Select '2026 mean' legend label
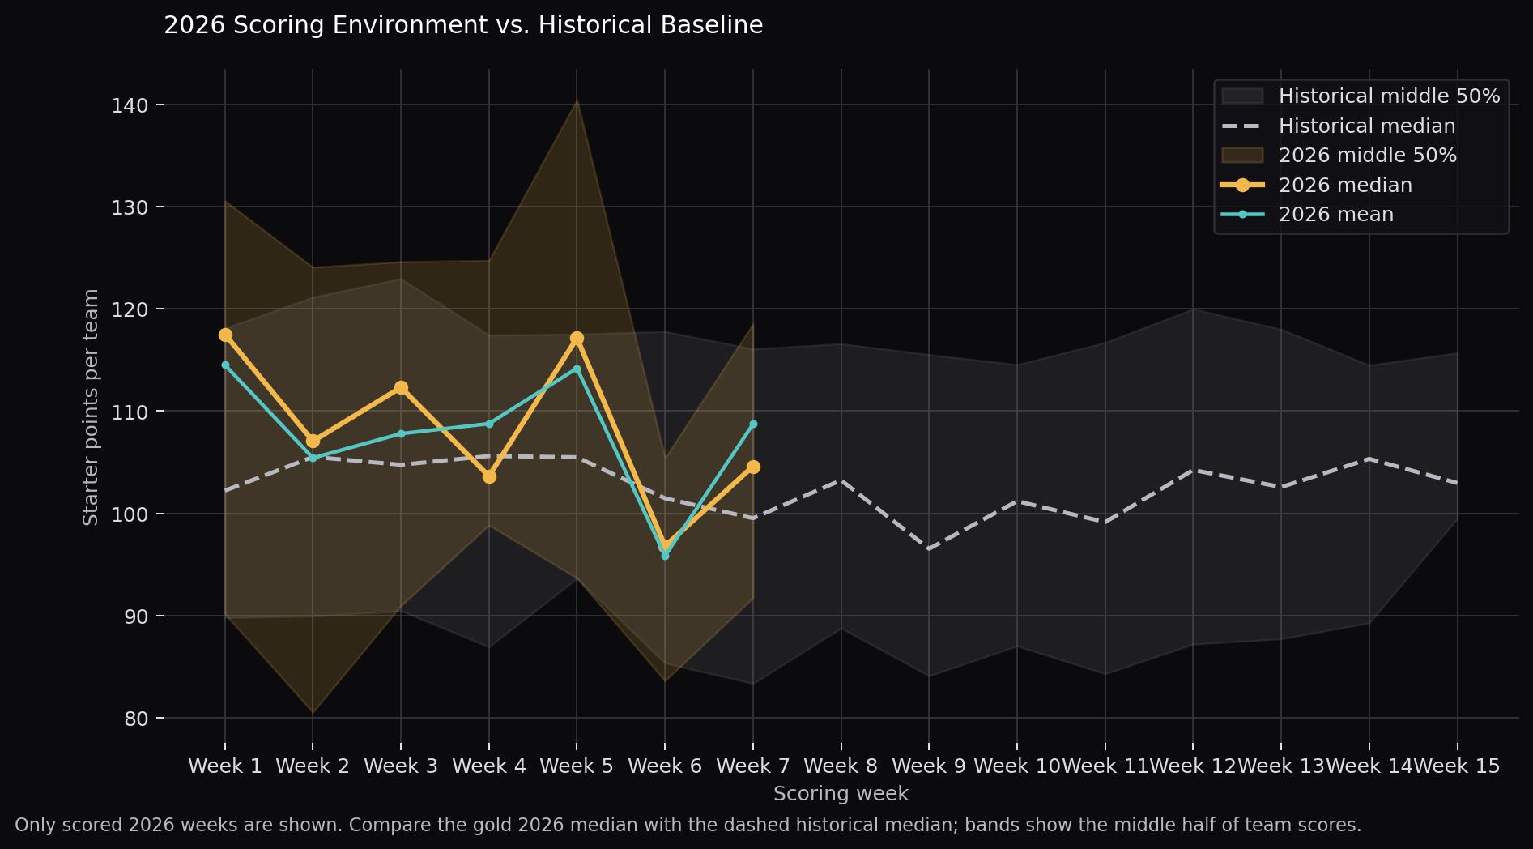 (1336, 215)
